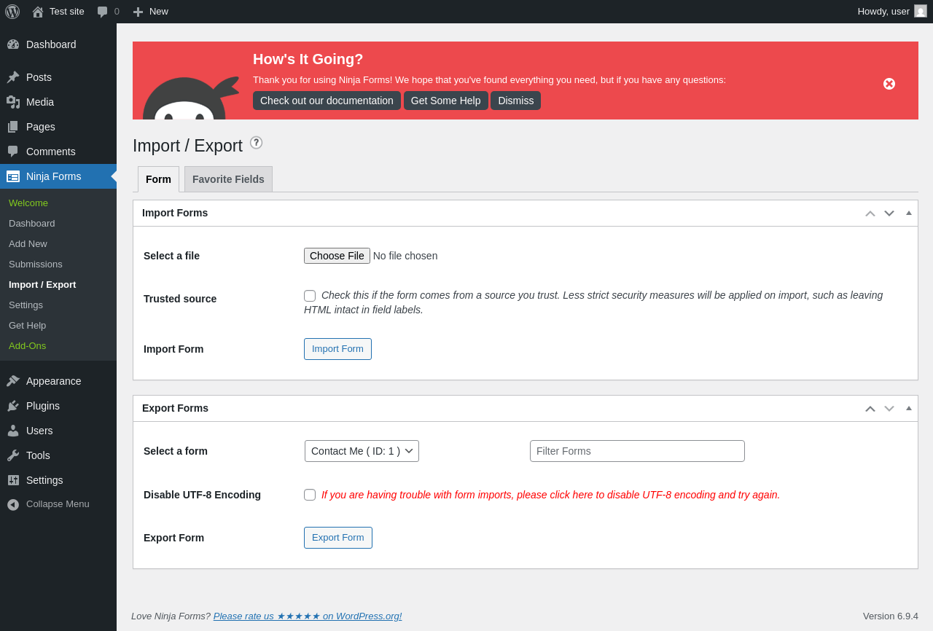The height and width of the screenshot is (631, 933).
Task: Click the home icon beside Test site
Action: (x=38, y=12)
